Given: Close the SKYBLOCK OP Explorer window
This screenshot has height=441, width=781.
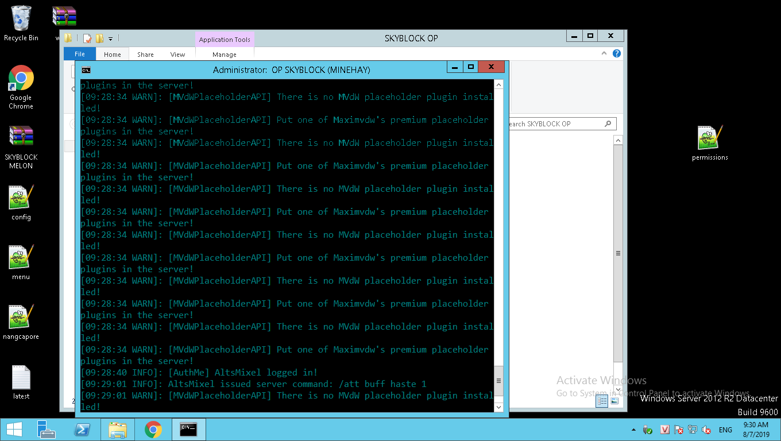Looking at the screenshot, I should 610,36.
